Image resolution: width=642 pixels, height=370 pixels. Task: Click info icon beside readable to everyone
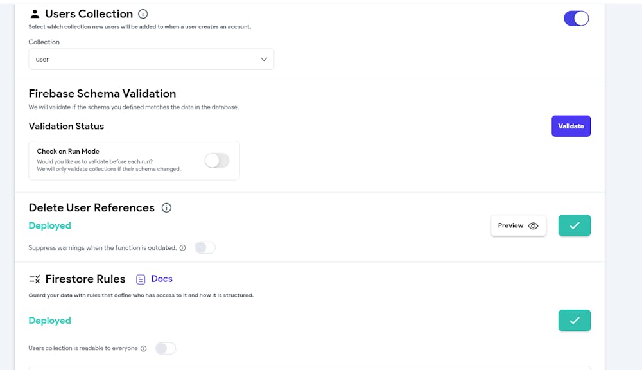click(143, 349)
